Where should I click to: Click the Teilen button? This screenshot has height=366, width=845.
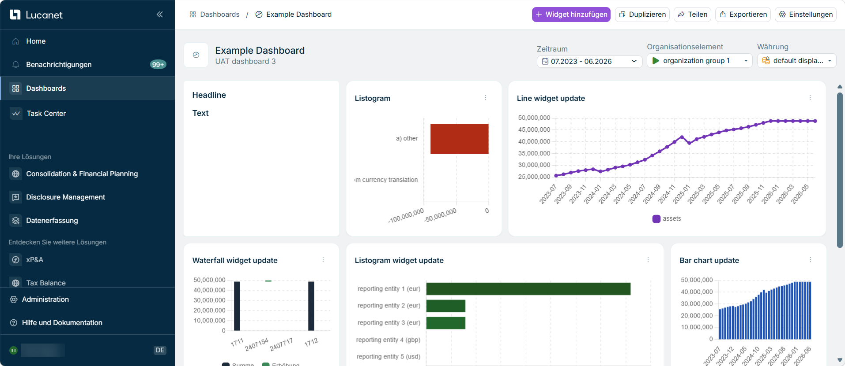pyautogui.click(x=692, y=15)
